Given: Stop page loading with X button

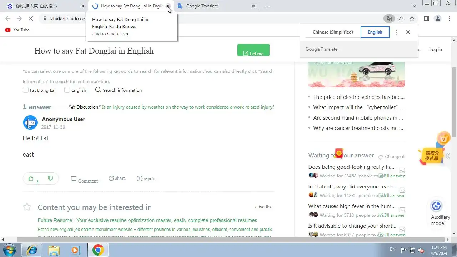Looking at the screenshot, I should [x=31, y=19].
